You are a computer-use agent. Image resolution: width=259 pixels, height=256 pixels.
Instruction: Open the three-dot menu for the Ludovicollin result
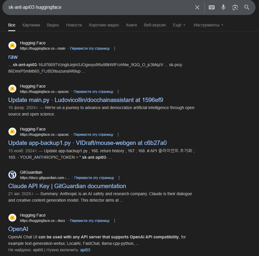pos(118,92)
